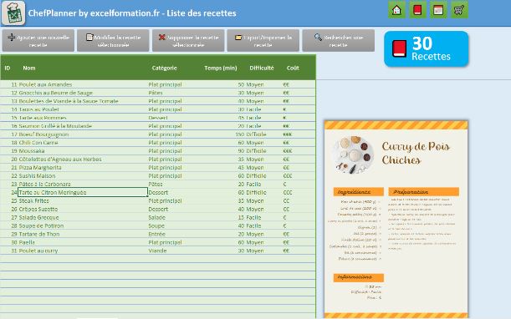The image size is (511, 319).
Task: Select recipe Boeuf Bourguignon
Action: pyautogui.click(x=43, y=134)
